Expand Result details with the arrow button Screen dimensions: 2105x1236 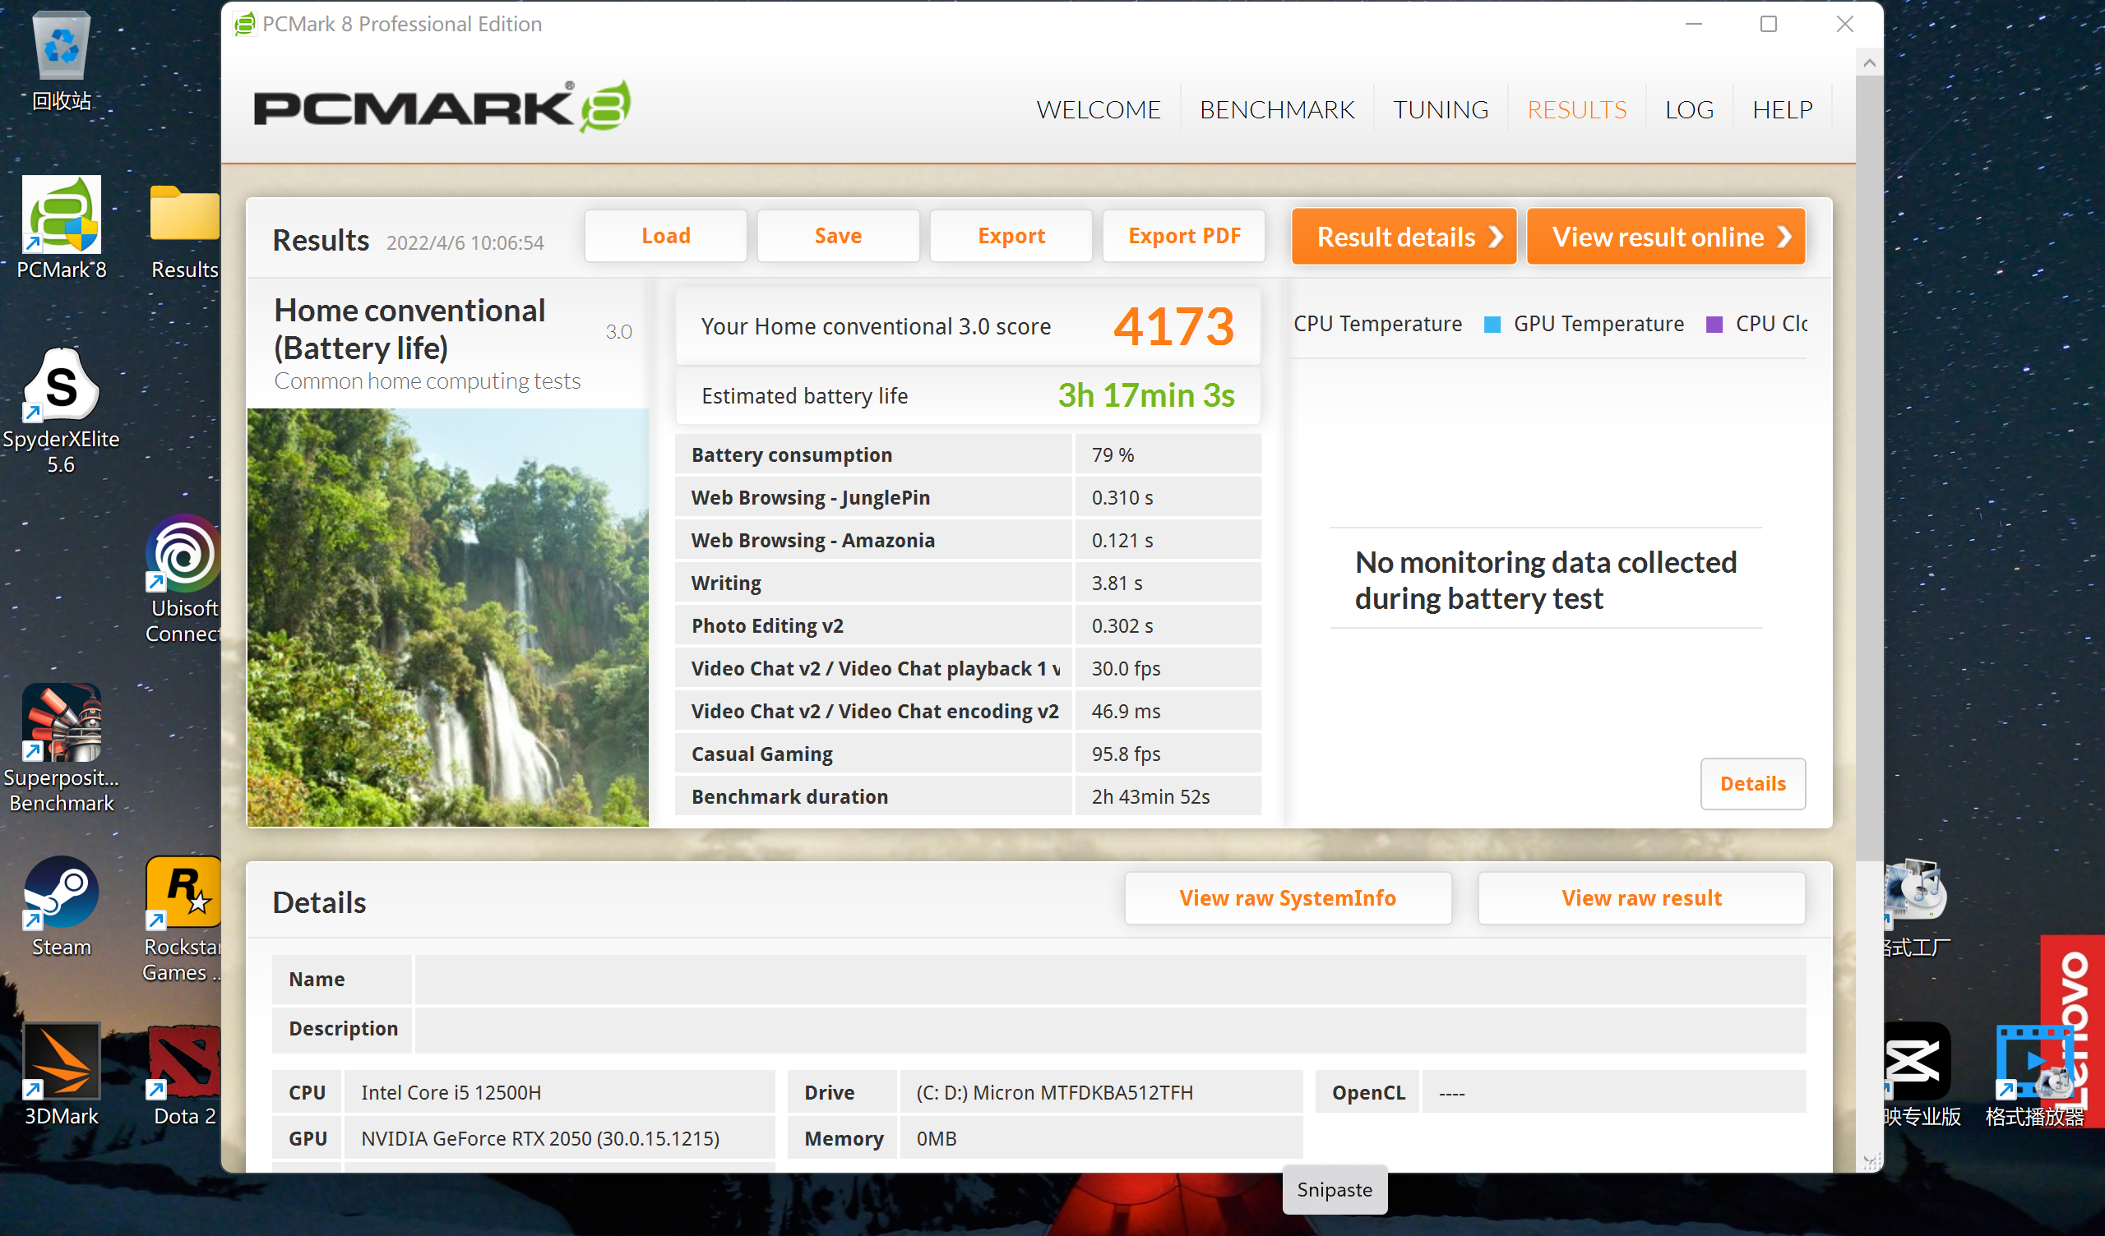pyautogui.click(x=1404, y=238)
